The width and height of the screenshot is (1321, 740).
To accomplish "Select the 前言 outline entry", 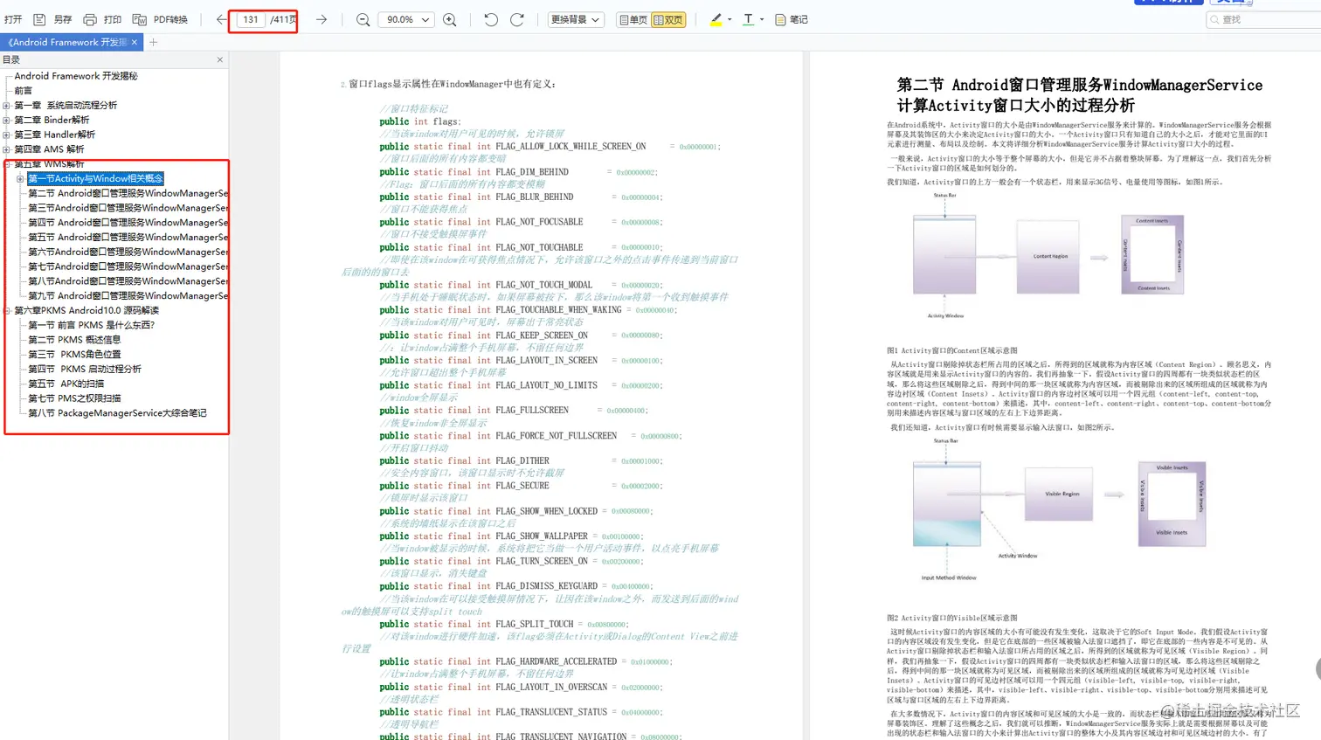I will 24,91.
